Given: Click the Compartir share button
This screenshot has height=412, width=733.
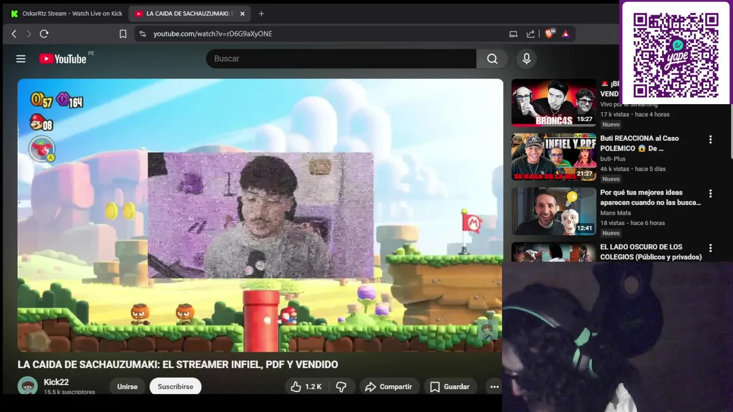Looking at the screenshot, I should [388, 387].
